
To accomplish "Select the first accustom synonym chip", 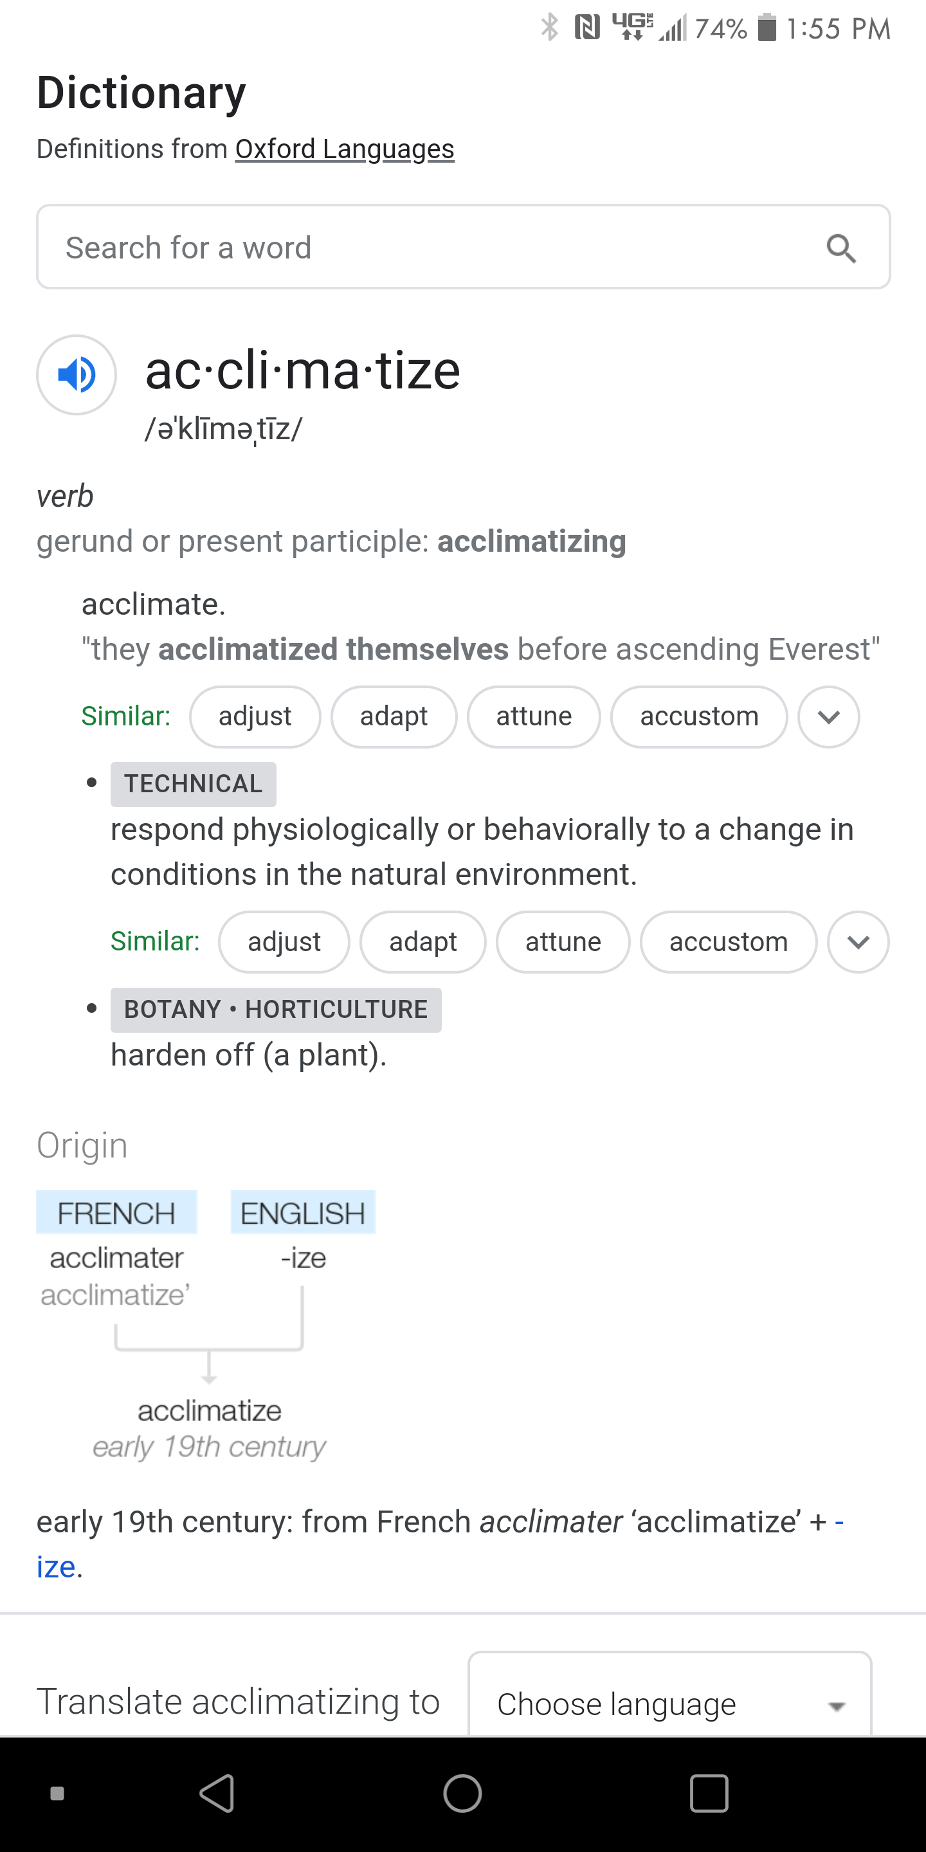I will click(699, 717).
